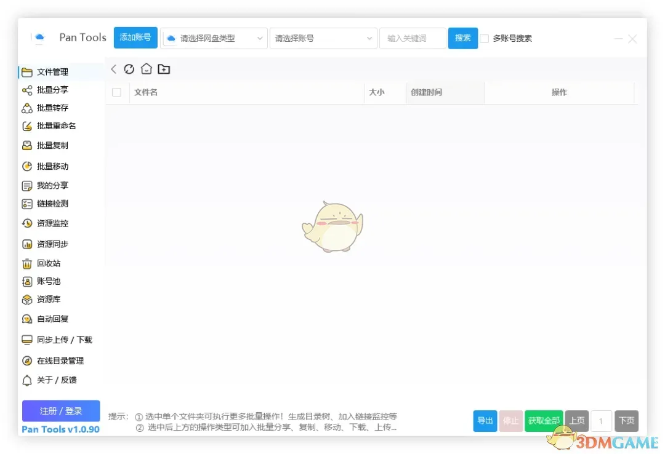Refresh the file list
This screenshot has width=665, height=454.
click(x=129, y=69)
